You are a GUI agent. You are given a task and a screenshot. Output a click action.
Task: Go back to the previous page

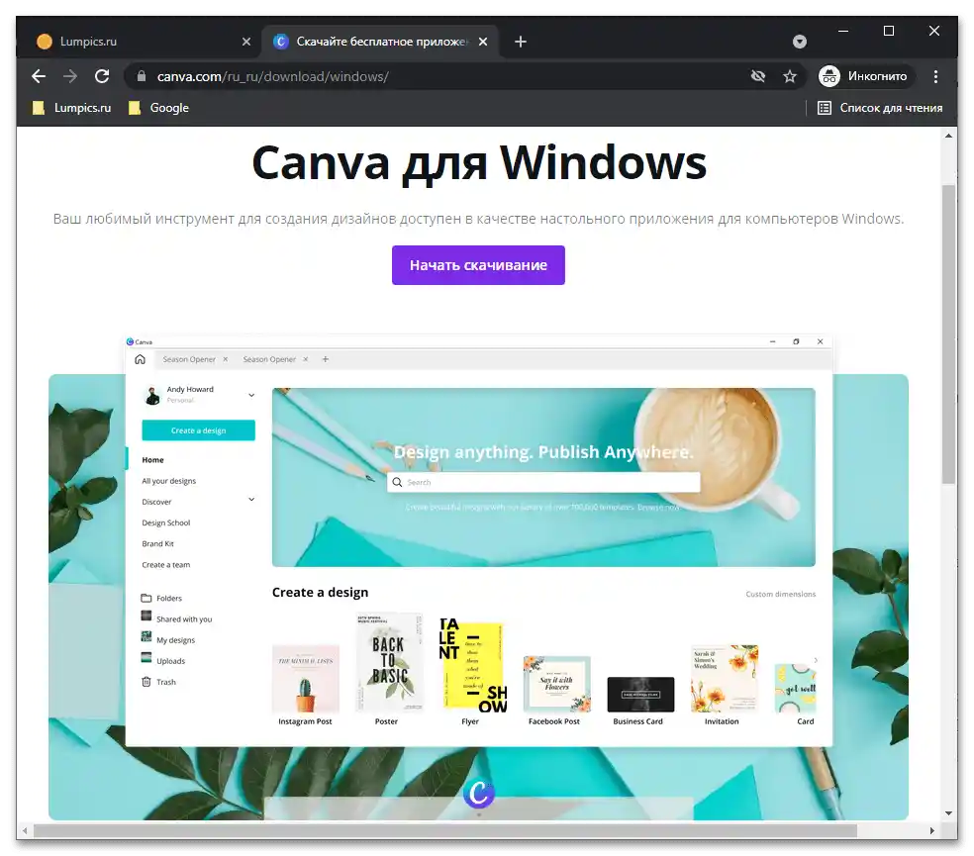39,76
